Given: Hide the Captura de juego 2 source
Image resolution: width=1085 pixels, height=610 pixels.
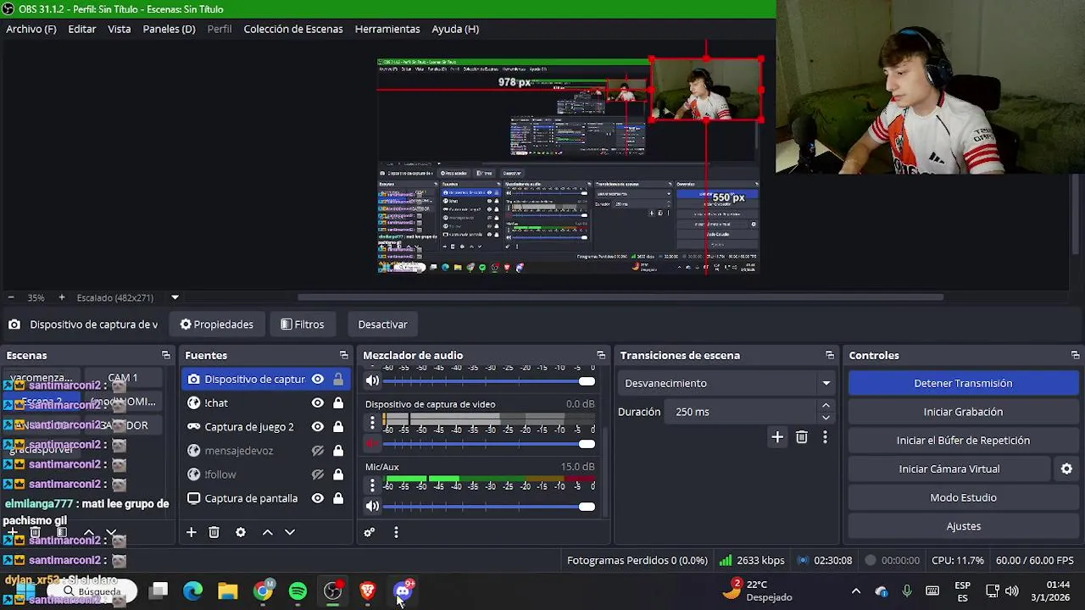Looking at the screenshot, I should click(317, 426).
